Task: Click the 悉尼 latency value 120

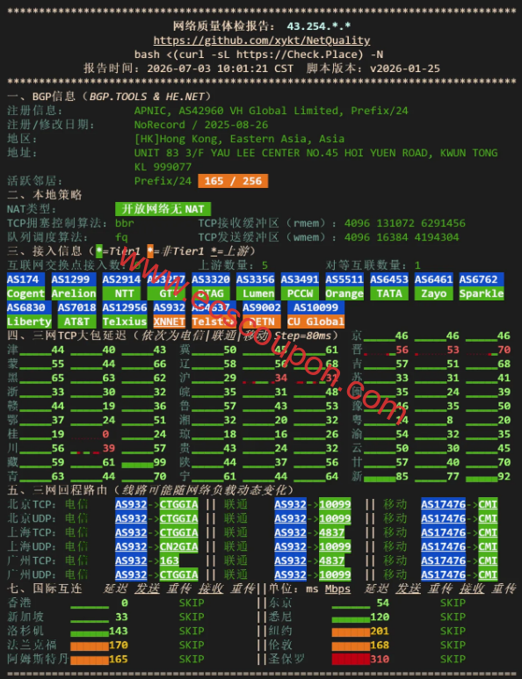Action: (380, 618)
